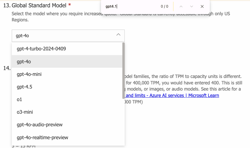Choose gpt-4o-mini from the list
This screenshot has width=250, height=148.
click(x=67, y=74)
